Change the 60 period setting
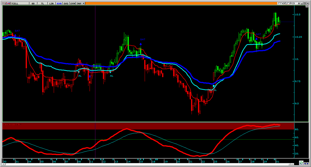 (33, 3)
